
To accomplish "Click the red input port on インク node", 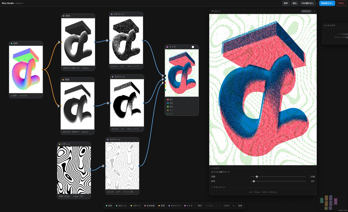I will (x=165, y=83).
